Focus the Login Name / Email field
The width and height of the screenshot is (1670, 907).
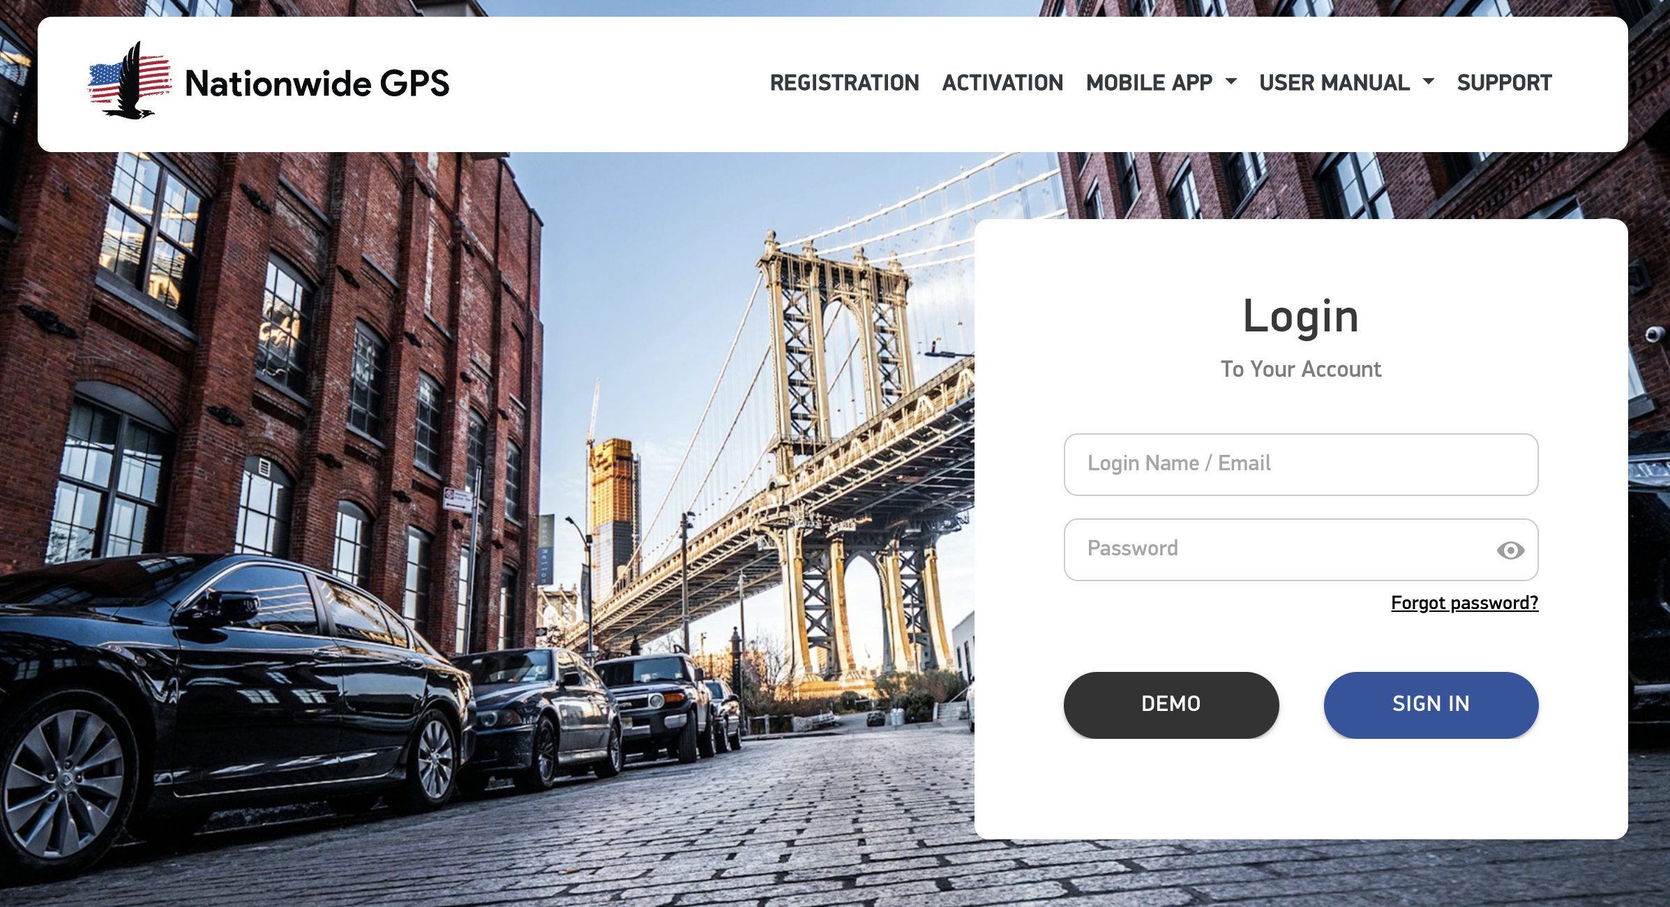tap(1301, 464)
